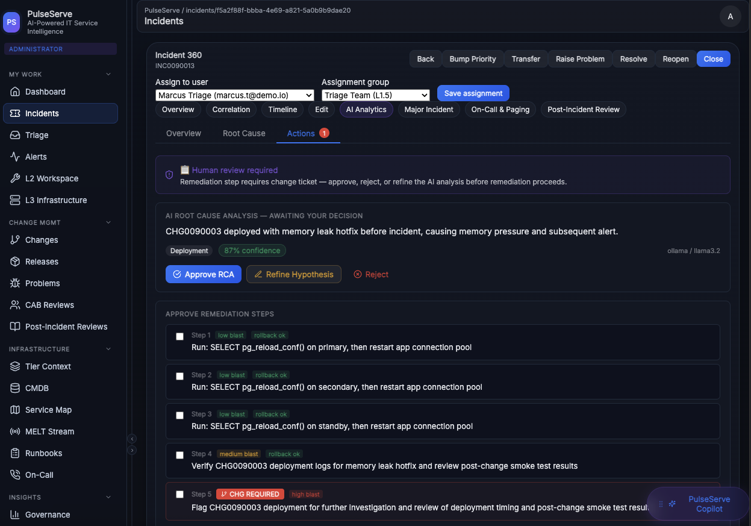Image resolution: width=751 pixels, height=526 pixels.
Task: Check the Step 3 remediation checkbox
Action: point(179,415)
